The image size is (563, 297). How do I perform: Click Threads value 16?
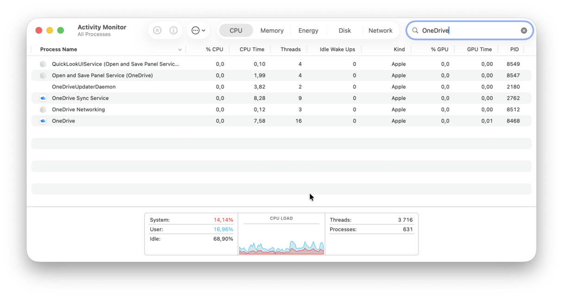(x=298, y=121)
